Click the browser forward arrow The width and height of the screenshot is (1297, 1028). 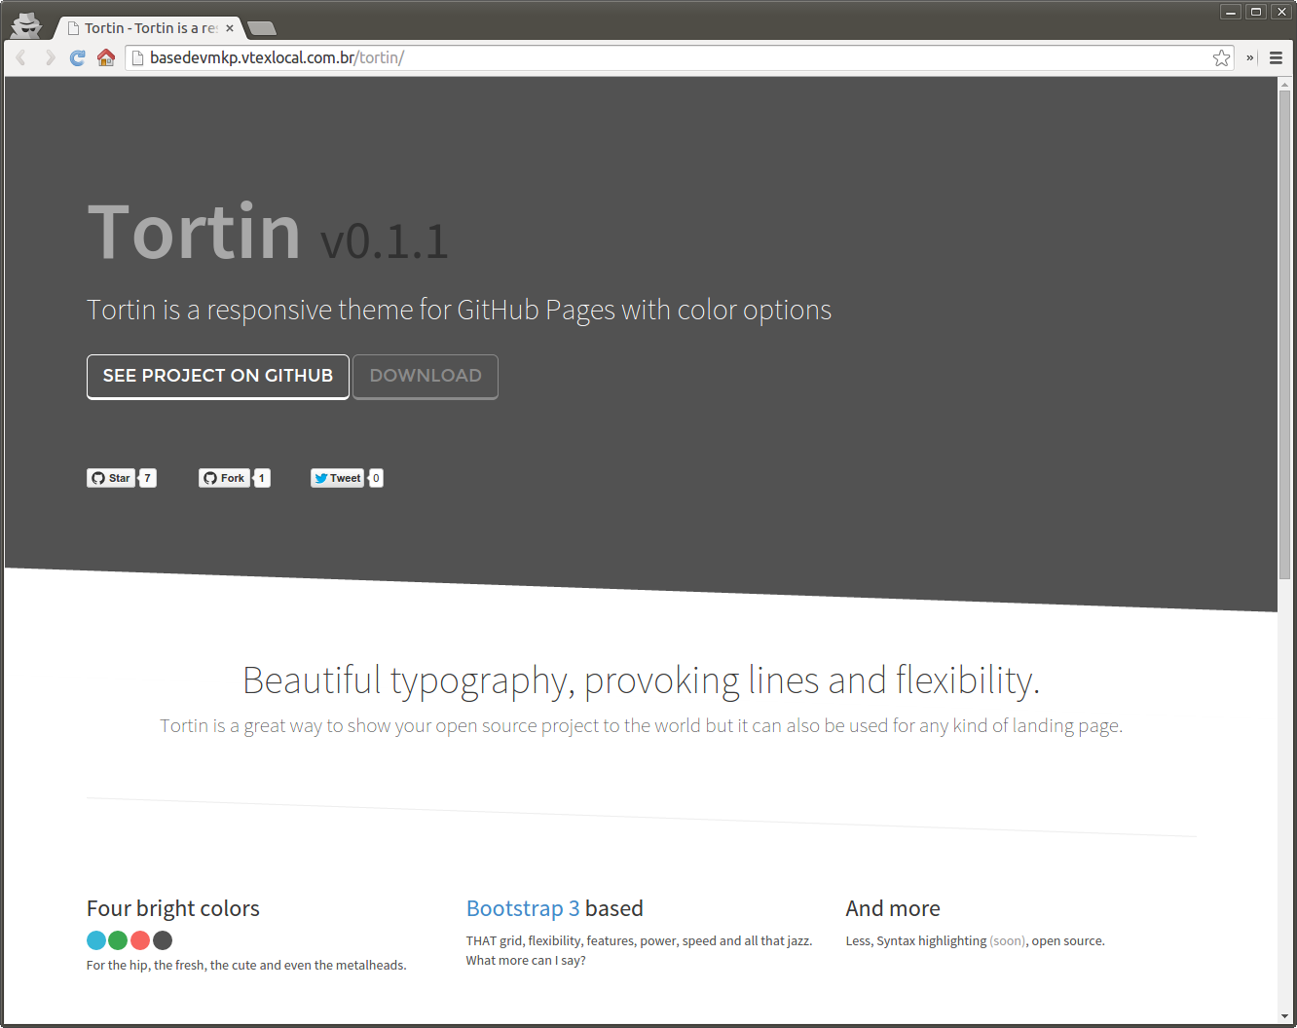tap(50, 57)
